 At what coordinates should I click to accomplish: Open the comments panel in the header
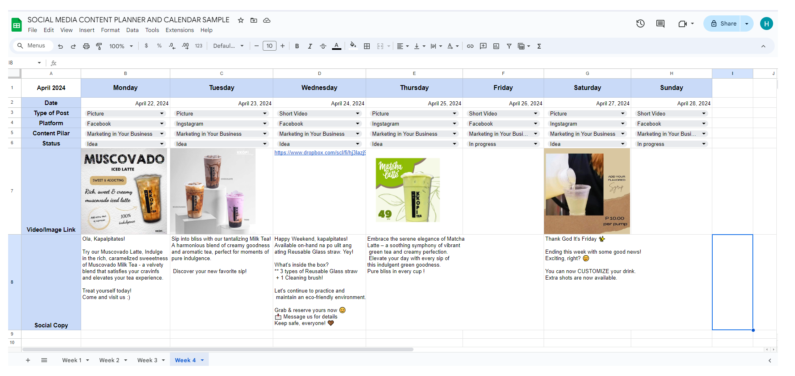[660, 23]
